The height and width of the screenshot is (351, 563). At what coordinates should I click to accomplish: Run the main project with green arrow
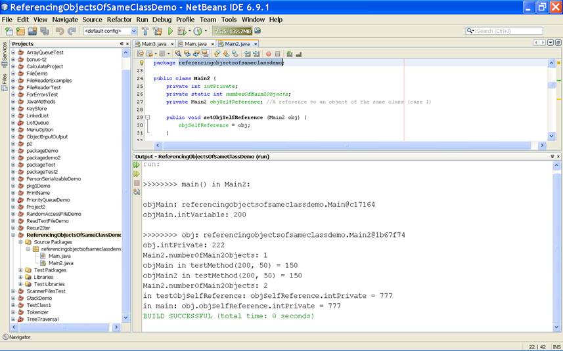[171, 31]
